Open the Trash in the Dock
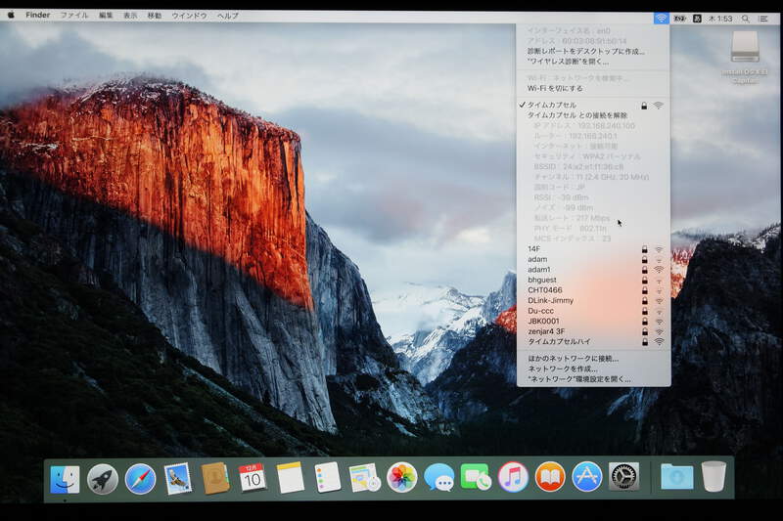The width and height of the screenshot is (783, 521). pos(714,476)
